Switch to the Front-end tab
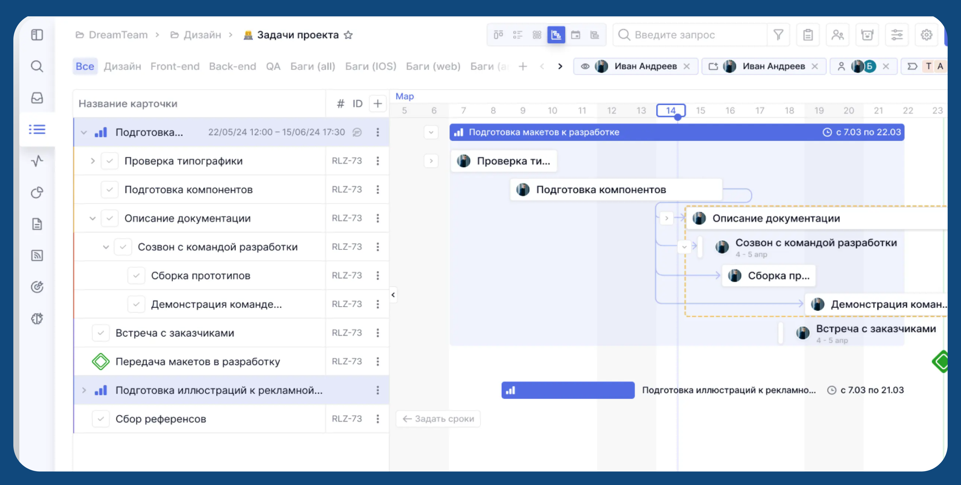This screenshot has height=485, width=961. pos(175,66)
